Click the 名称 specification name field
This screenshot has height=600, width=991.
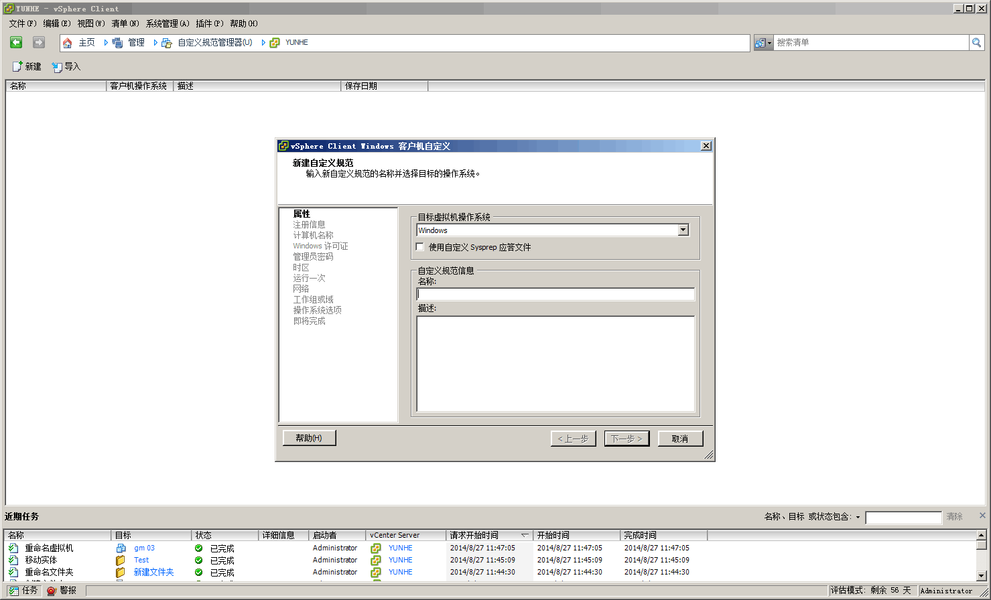point(555,294)
